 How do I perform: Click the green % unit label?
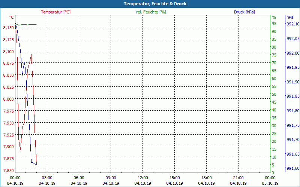coord(274,17)
